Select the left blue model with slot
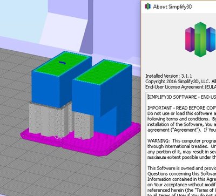Screen dimensions: 216x196 point(62,79)
